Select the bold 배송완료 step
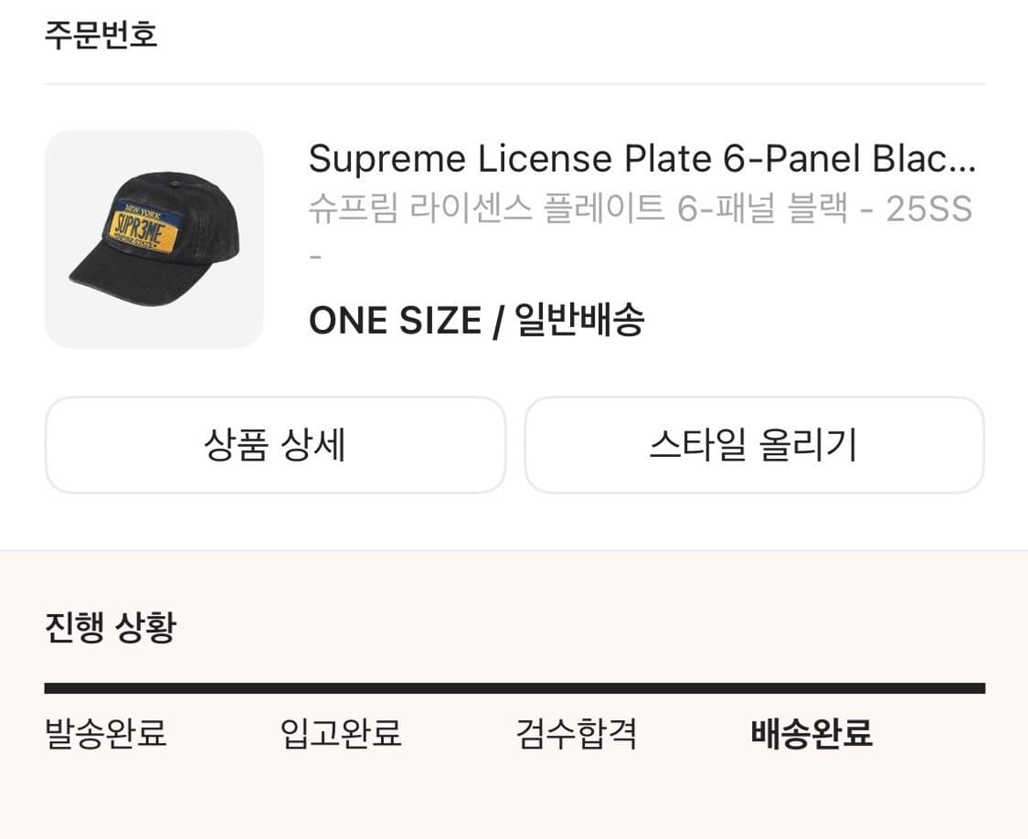 coord(811,733)
